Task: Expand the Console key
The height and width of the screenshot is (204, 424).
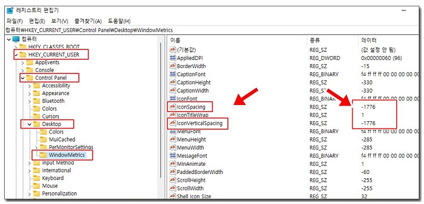Action: pyautogui.click(x=23, y=70)
